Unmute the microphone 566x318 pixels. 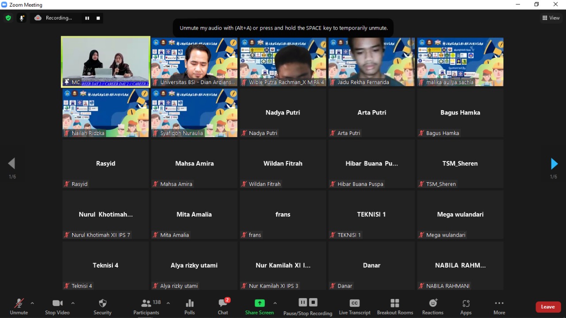point(19,307)
